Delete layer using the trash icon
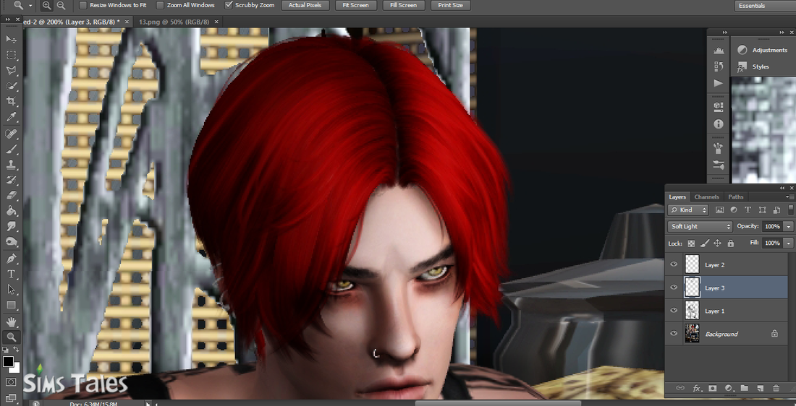This screenshot has height=406, width=796. [x=776, y=388]
